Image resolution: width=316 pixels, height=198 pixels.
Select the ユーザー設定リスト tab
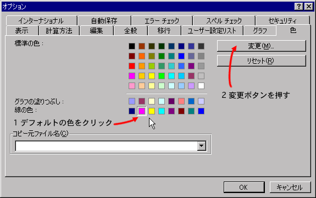212,31
